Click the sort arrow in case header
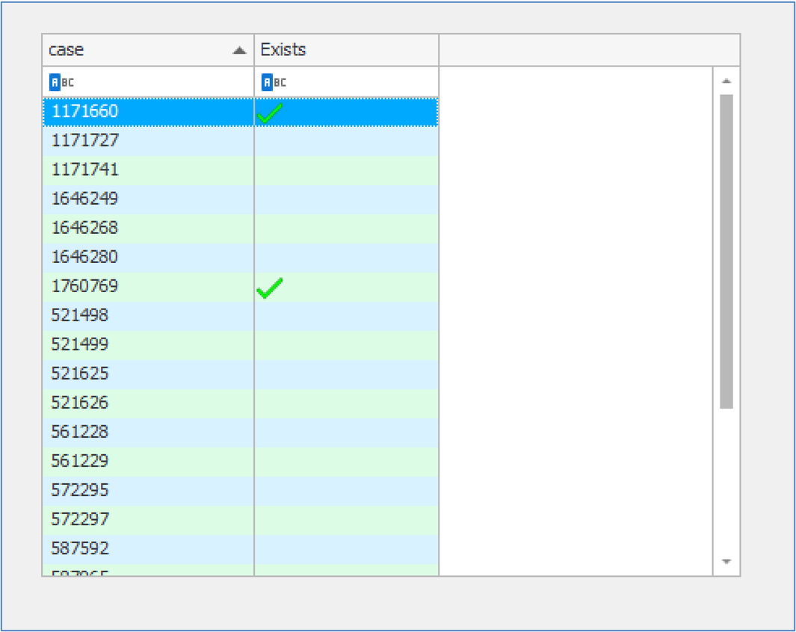The height and width of the screenshot is (632, 796). point(239,50)
